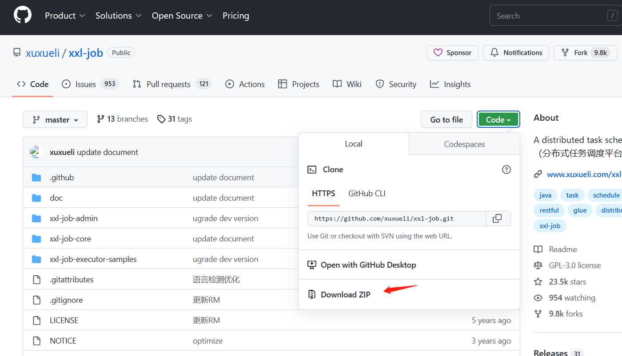Switch to the Issues tab
622x356 pixels.
pos(90,84)
